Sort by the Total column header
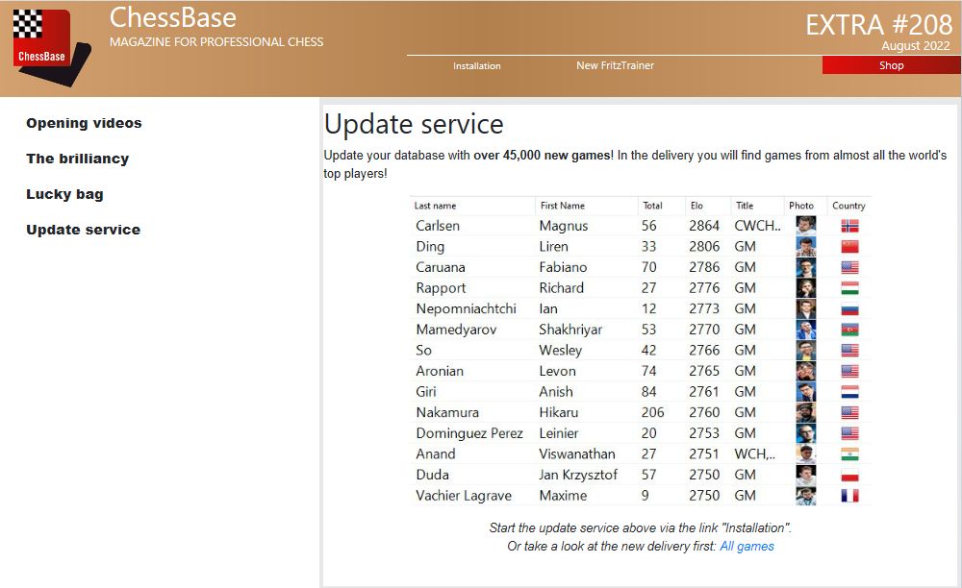The width and height of the screenshot is (962, 588). 652,206
